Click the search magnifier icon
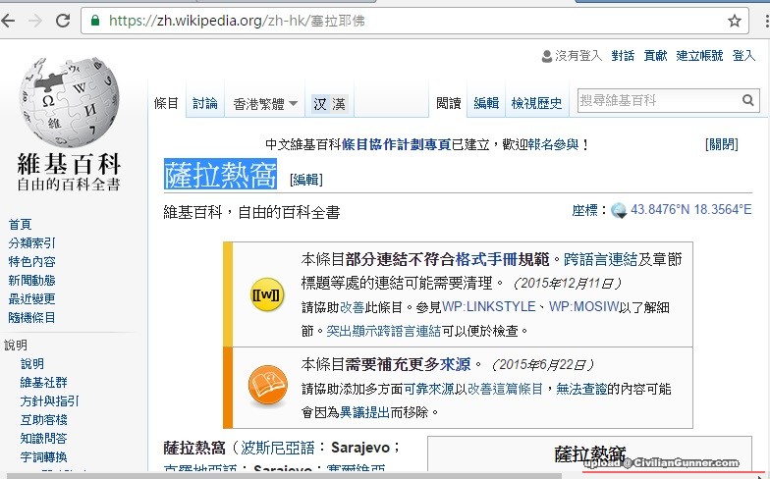 pos(748,101)
